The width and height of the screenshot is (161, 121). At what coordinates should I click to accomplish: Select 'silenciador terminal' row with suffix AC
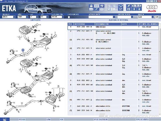point(113,86)
